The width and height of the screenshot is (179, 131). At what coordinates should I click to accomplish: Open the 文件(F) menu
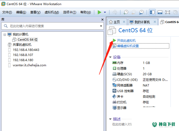point(7,12)
